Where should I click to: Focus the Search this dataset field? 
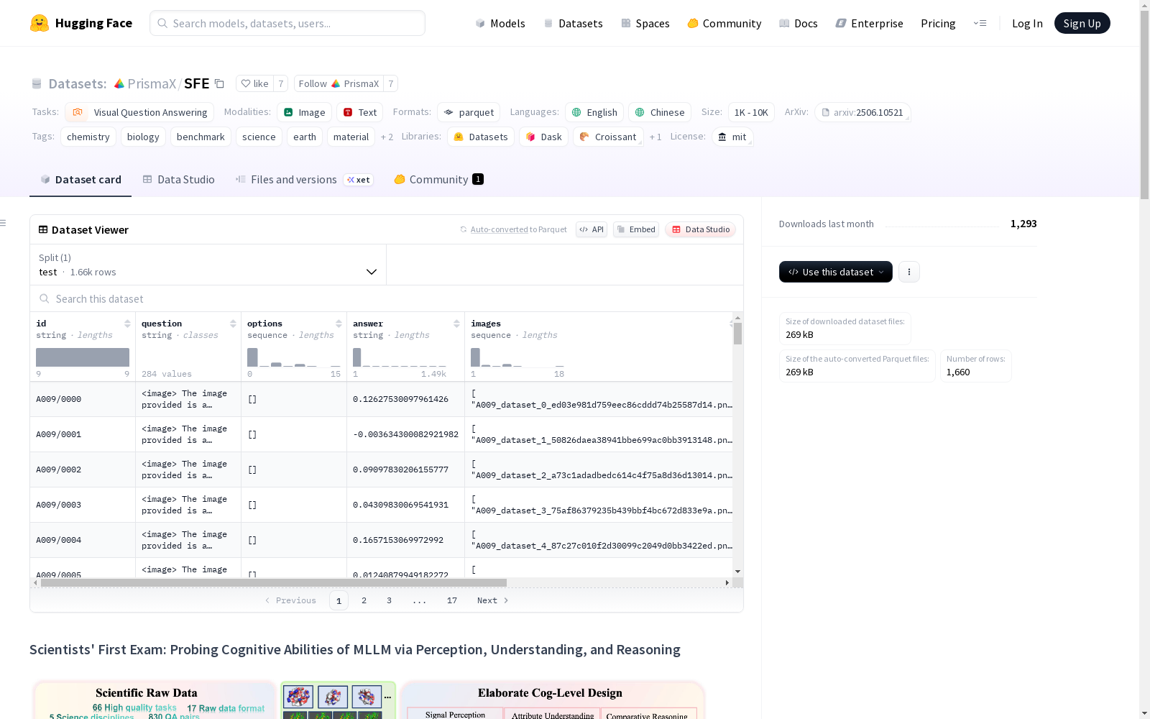pyautogui.click(x=387, y=298)
